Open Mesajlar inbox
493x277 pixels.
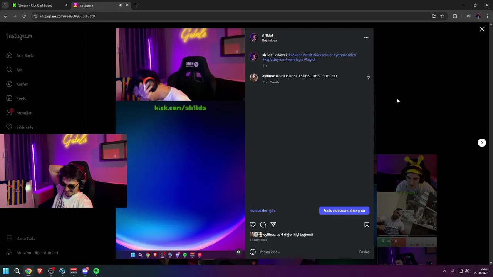coord(19,113)
